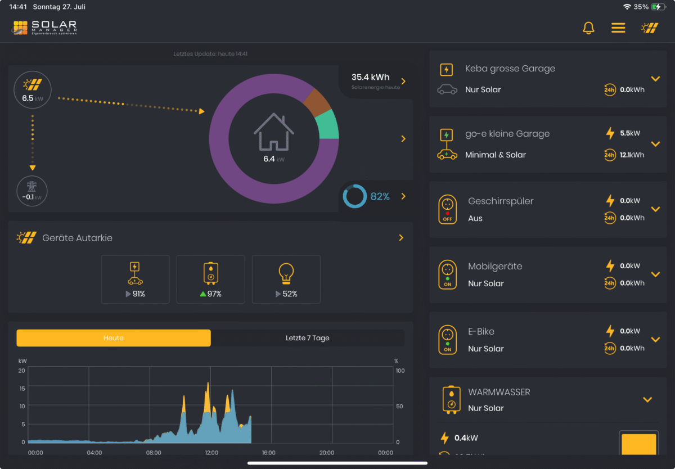Click the Solar Manager logo
This screenshot has height=469, width=675.
pyautogui.click(x=44, y=28)
